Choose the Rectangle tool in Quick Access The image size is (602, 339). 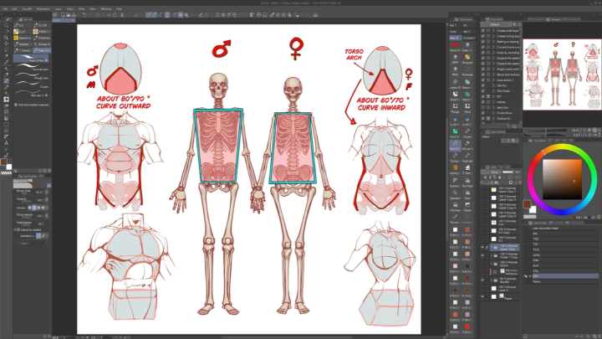[467, 70]
